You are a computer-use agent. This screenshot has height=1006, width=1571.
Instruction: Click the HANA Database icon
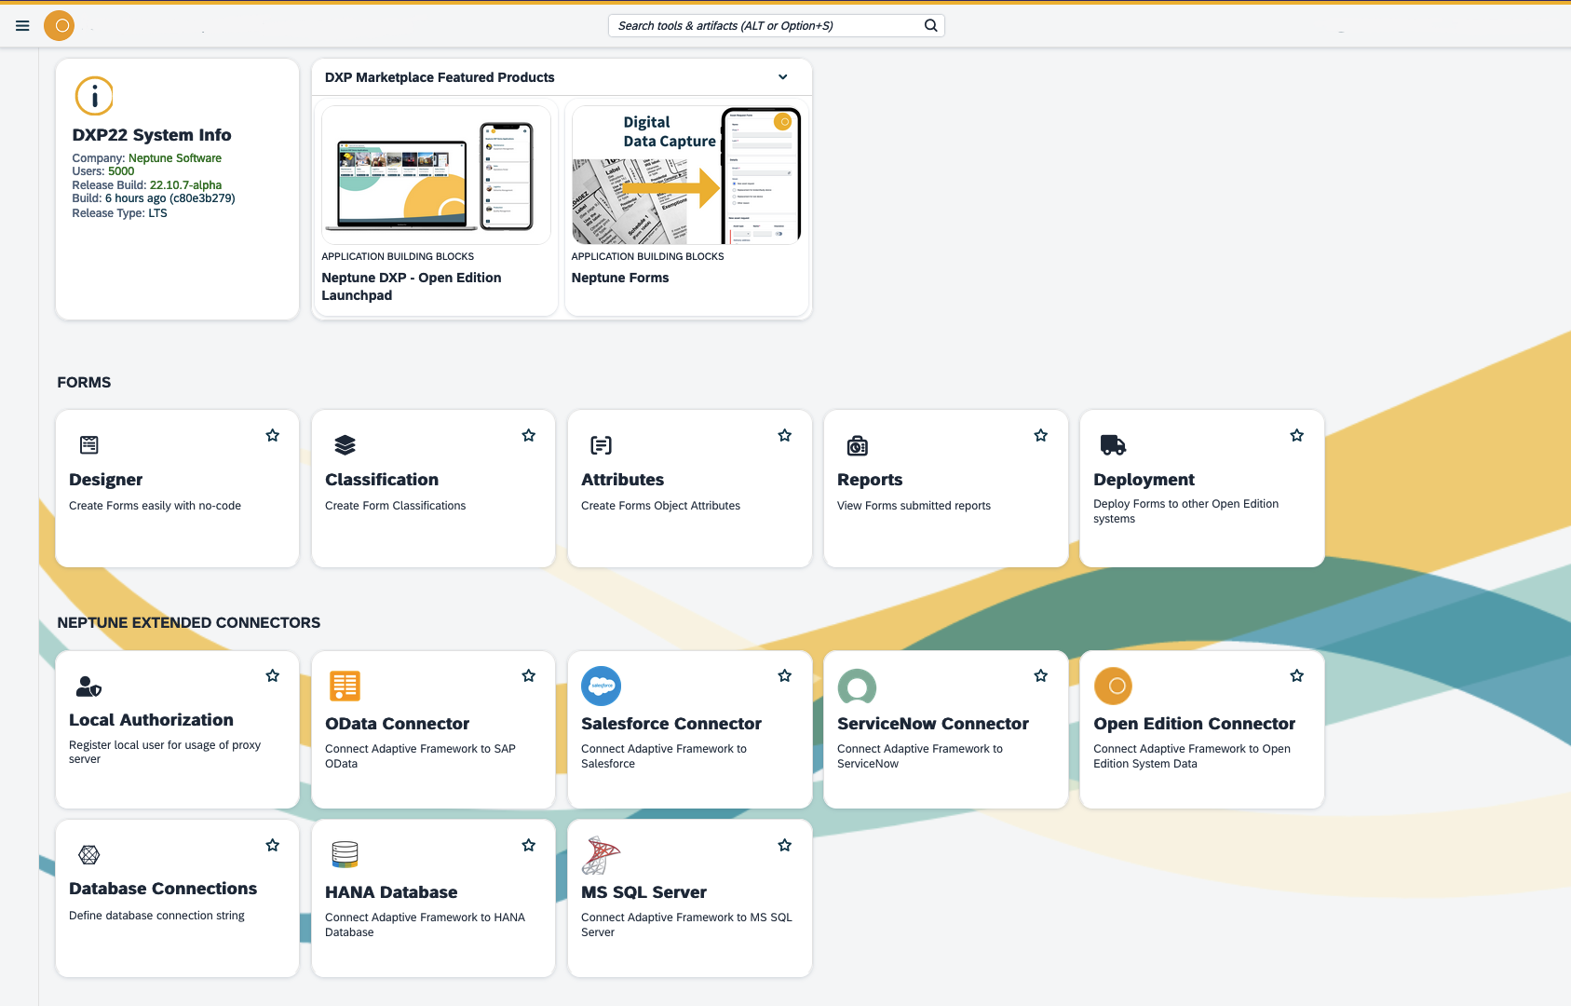(345, 854)
